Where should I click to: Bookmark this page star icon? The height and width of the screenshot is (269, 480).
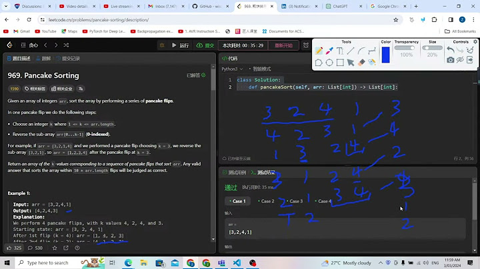(x=396, y=20)
